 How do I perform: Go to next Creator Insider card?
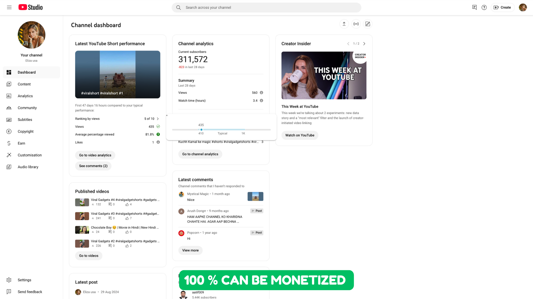(364, 44)
